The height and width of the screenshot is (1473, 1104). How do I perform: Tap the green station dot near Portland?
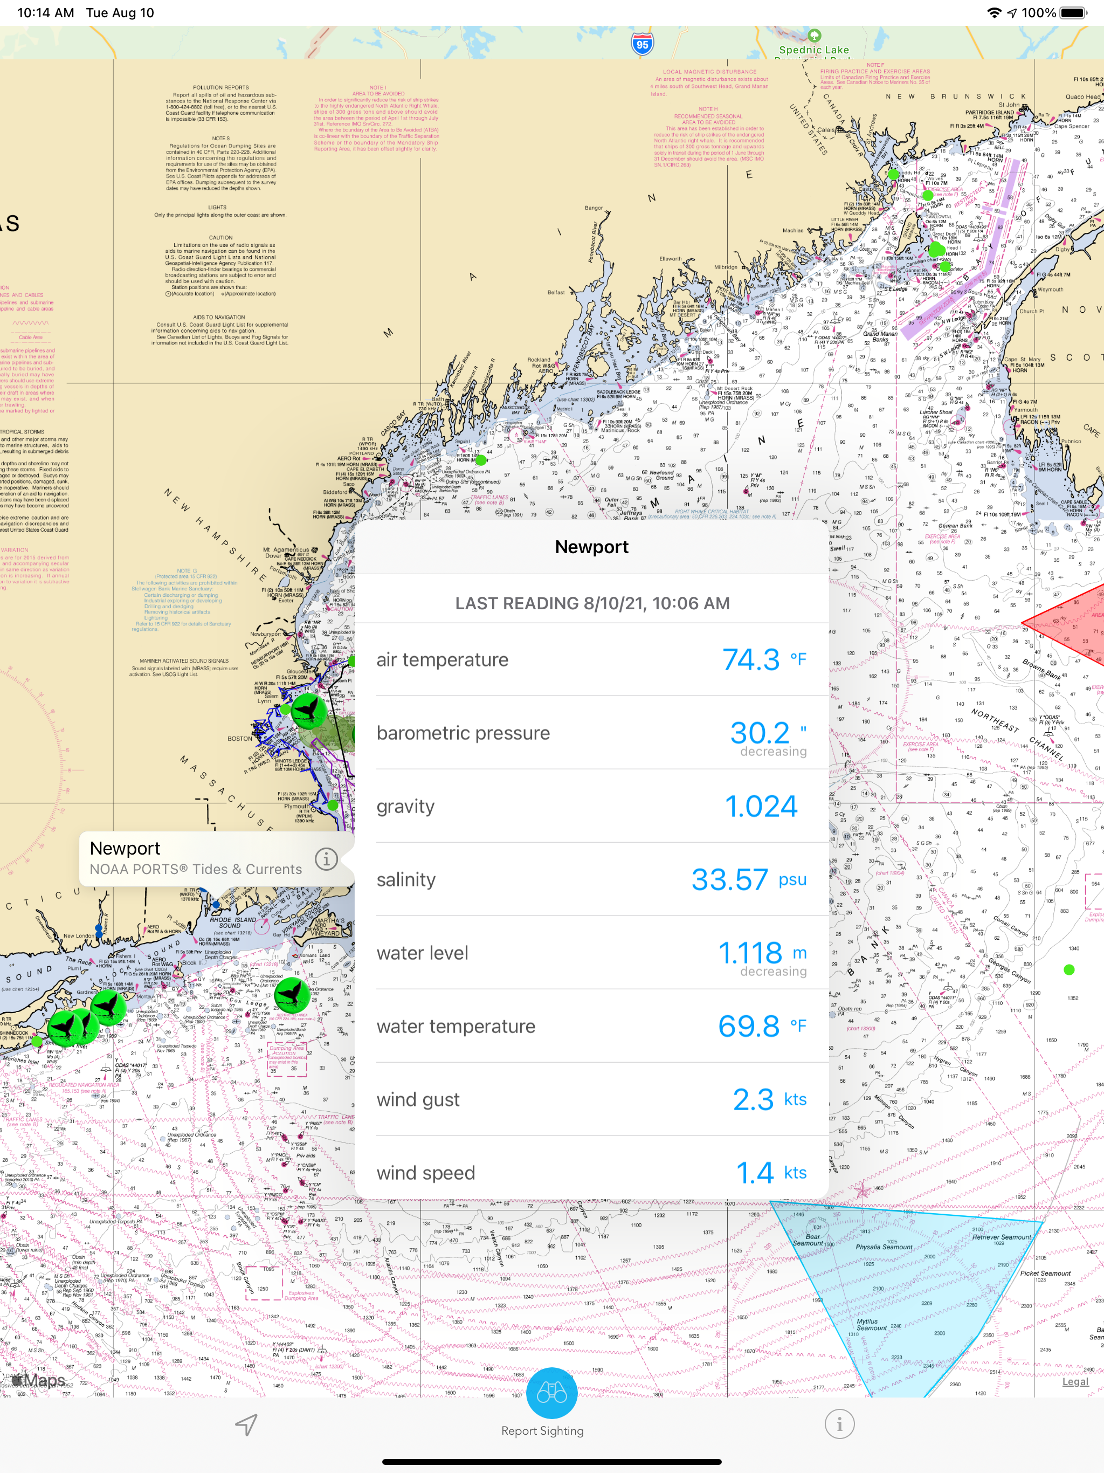tap(481, 460)
